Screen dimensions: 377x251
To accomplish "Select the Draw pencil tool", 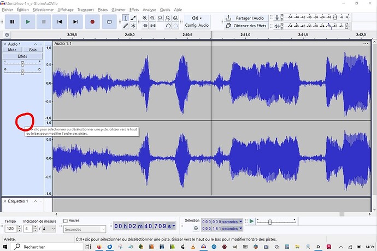I will (126, 26).
